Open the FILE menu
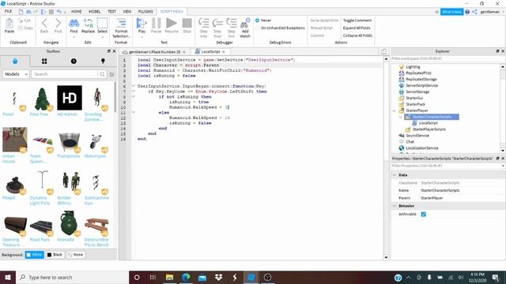Image resolution: width=506 pixels, height=284 pixels. click(x=8, y=11)
